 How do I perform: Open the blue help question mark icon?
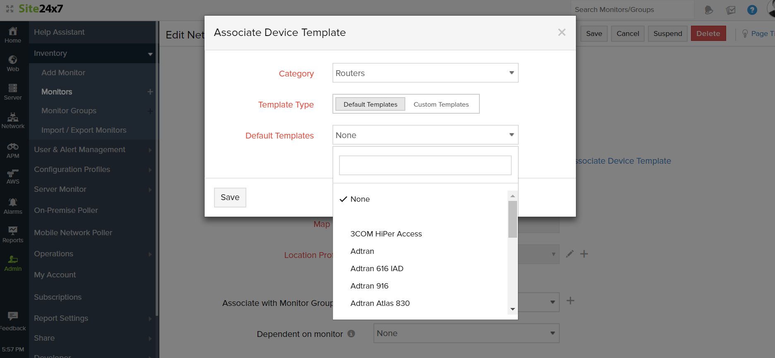(x=752, y=10)
